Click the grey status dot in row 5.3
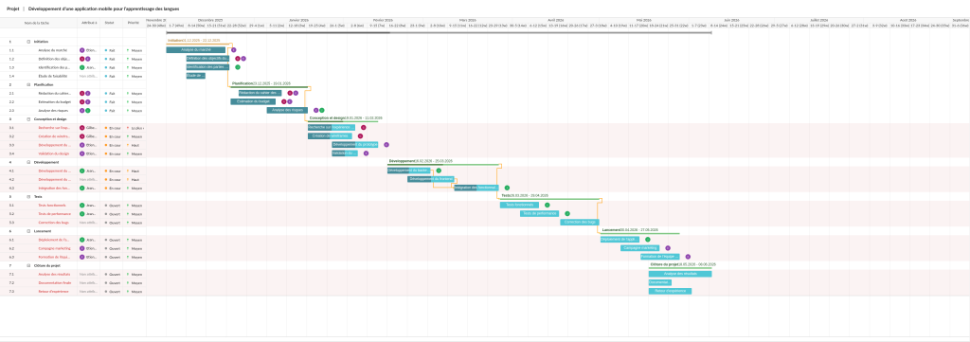This screenshot has width=970, height=342. pyautogui.click(x=106, y=222)
